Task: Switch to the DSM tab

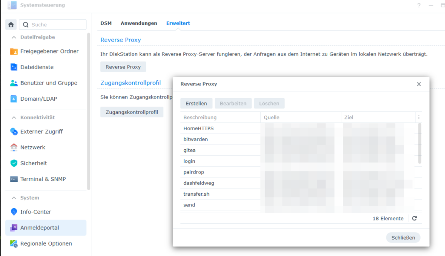Action: coord(106,23)
